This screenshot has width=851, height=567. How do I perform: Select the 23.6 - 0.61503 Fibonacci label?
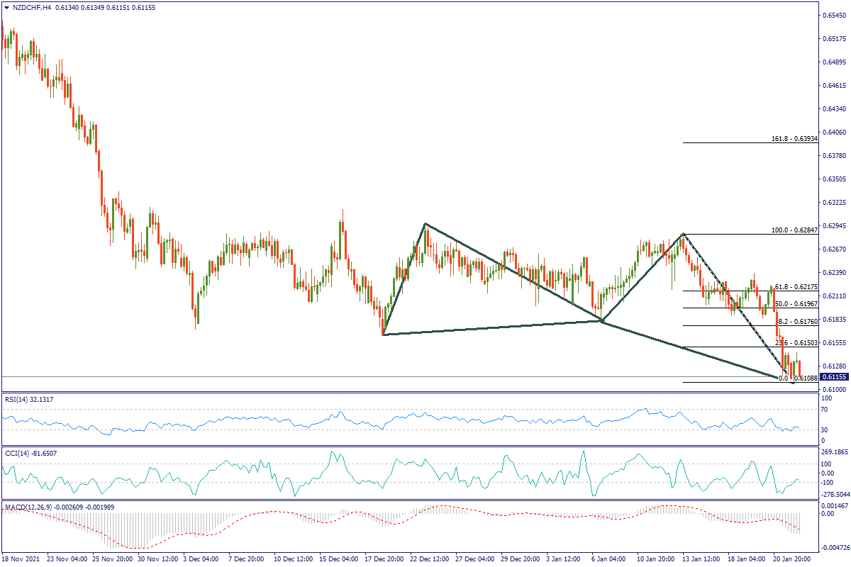pyautogui.click(x=797, y=343)
